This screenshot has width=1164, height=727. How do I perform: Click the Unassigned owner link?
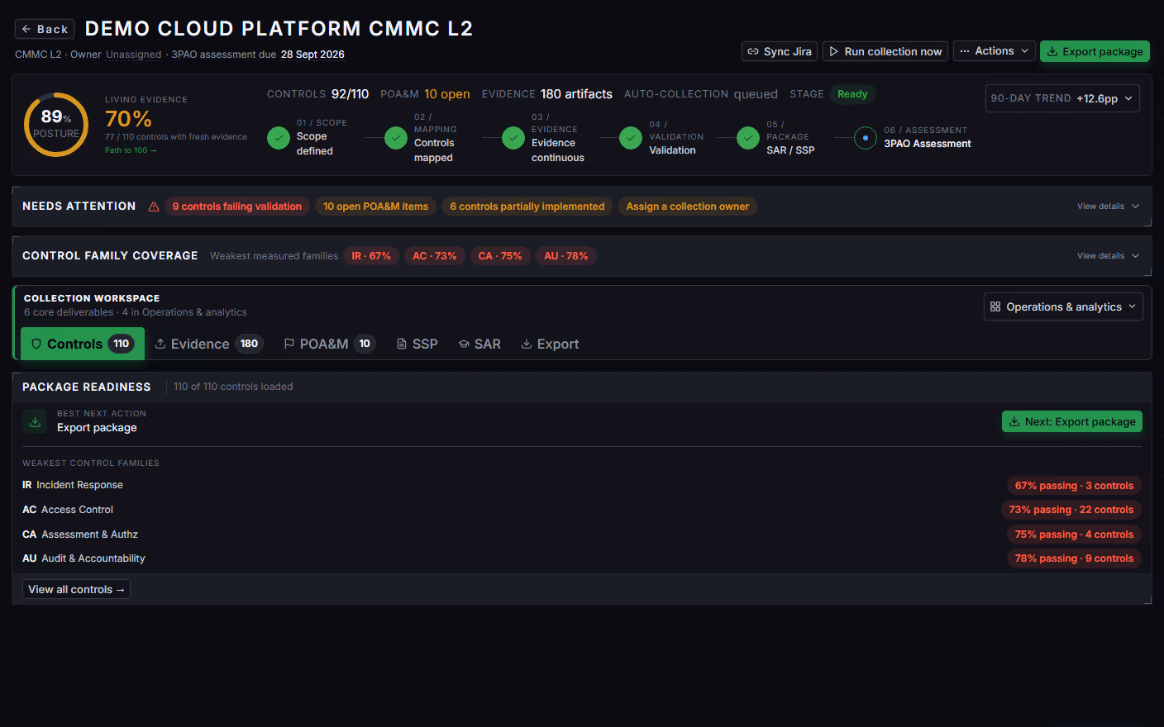133,55
